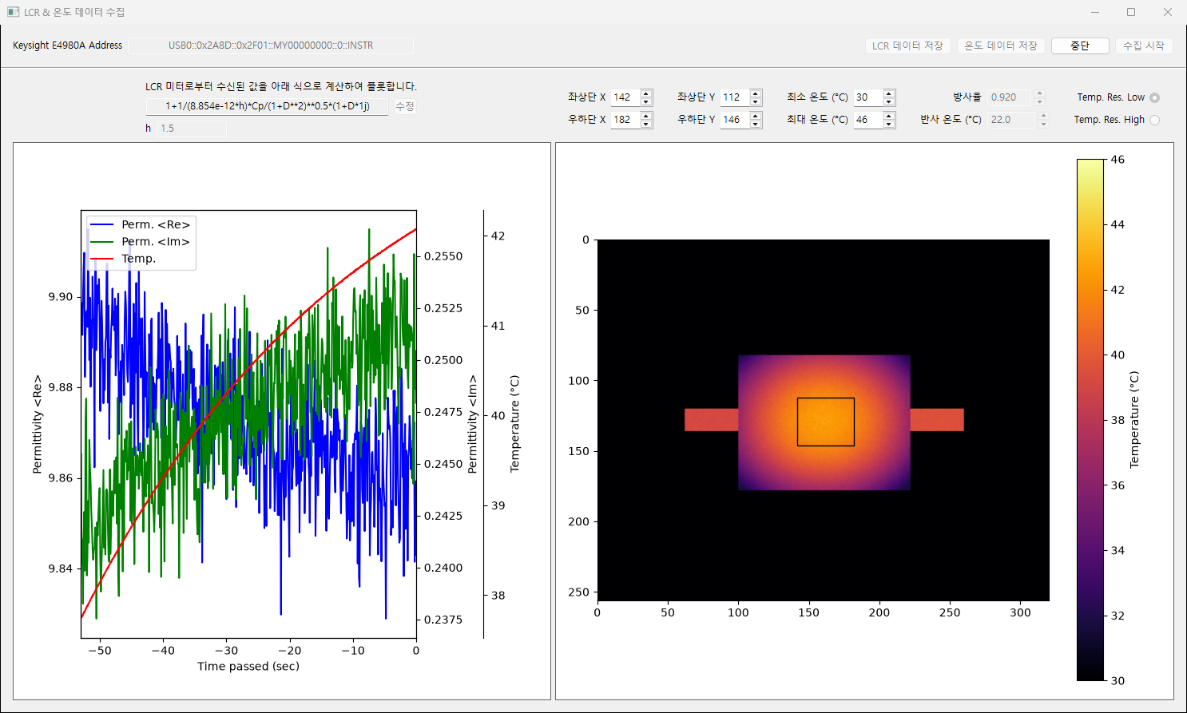The image size is (1187, 713).
Task: Increase 우하단 X value with up arrow
Action: (646, 116)
